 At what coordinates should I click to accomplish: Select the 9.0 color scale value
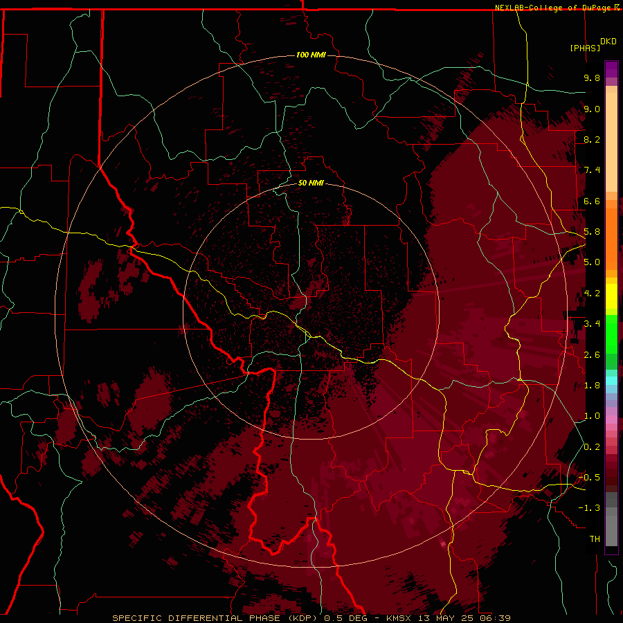pyautogui.click(x=592, y=109)
